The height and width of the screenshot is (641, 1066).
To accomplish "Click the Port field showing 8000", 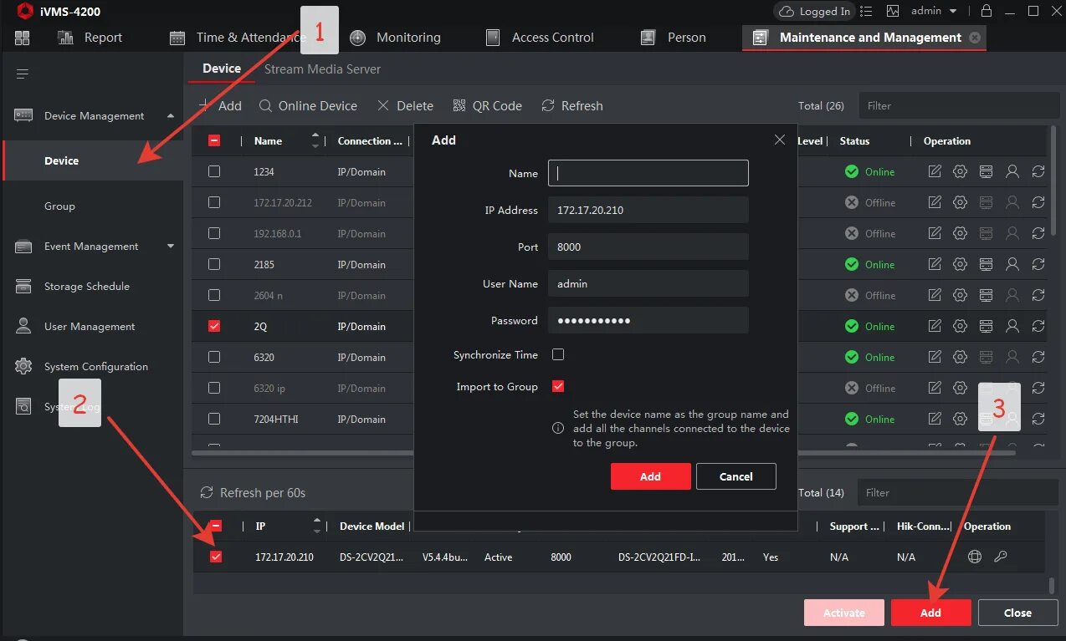I will pyautogui.click(x=648, y=247).
